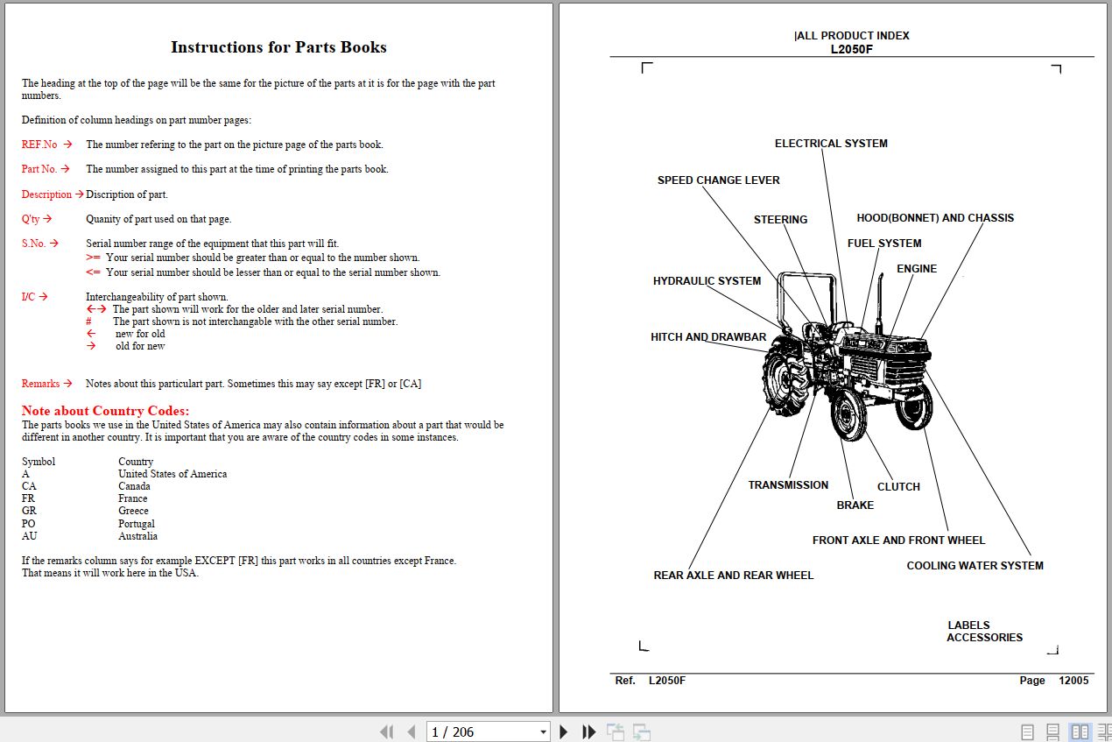This screenshot has width=1112, height=742.
Task: Select TRANSMISSION label
Action: point(788,485)
